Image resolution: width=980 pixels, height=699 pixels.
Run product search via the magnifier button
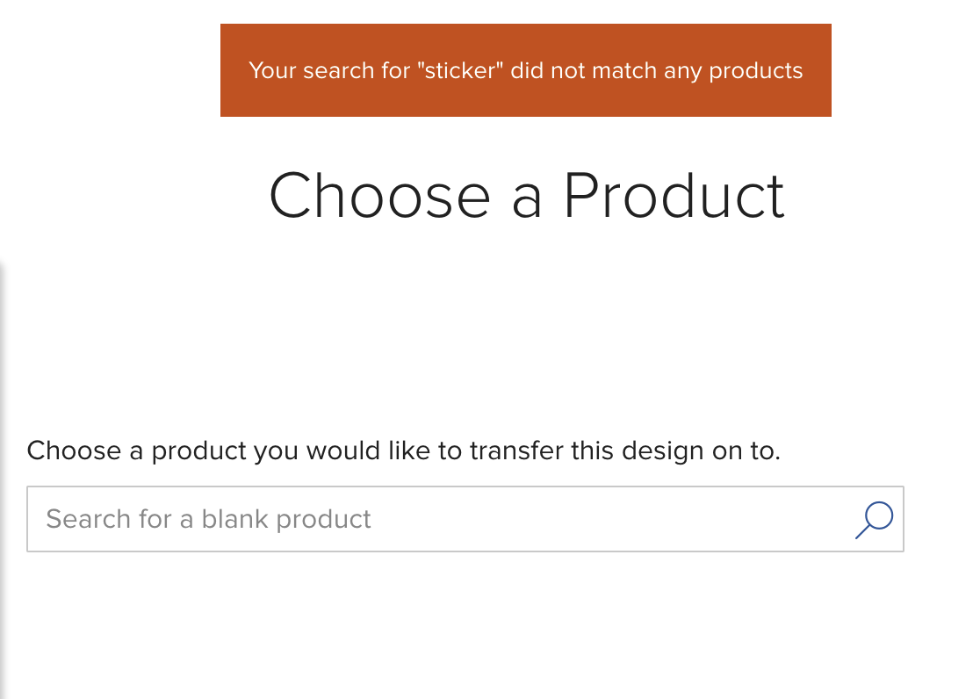pos(874,520)
